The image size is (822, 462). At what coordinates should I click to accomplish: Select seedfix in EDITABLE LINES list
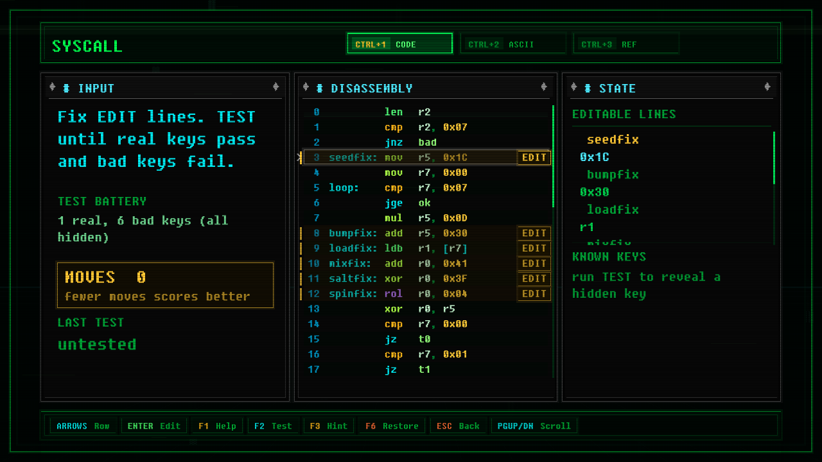(613, 139)
